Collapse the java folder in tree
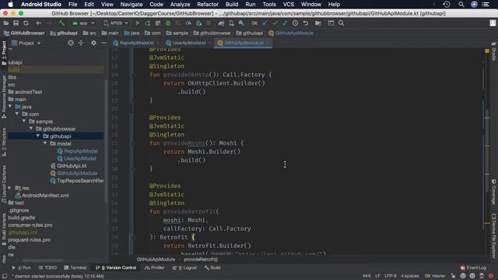The width and height of the screenshot is (498, 280). tap(10, 107)
